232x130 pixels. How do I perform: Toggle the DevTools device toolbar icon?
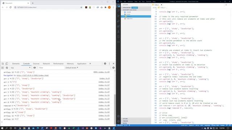pos(7,64)
